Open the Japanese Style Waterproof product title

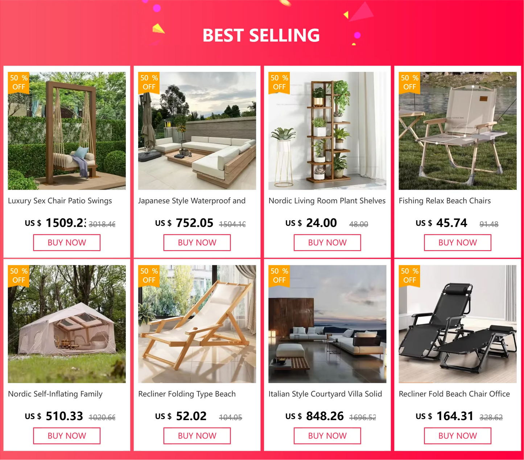192,201
